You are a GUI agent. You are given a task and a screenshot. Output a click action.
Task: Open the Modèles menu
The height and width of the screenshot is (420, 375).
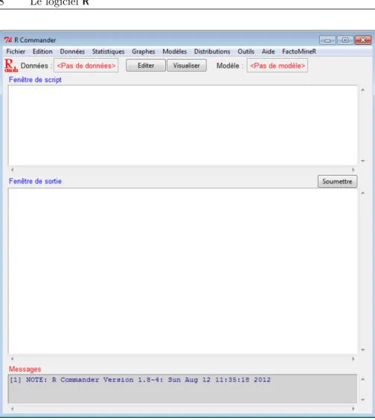175,51
